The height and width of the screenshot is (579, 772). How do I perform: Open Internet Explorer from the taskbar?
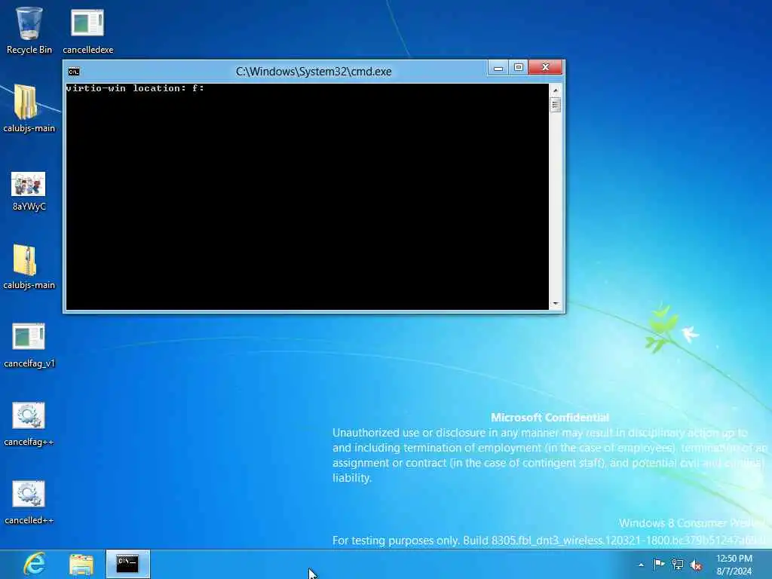tap(35, 564)
